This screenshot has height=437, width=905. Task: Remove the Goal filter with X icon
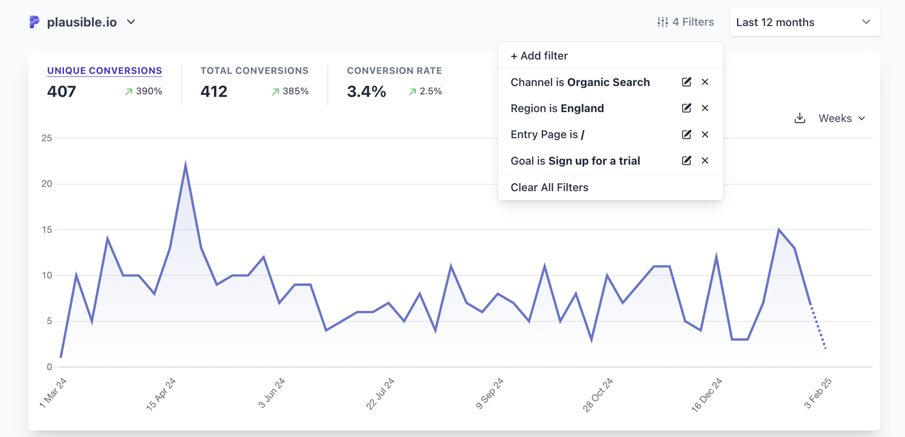pos(705,161)
